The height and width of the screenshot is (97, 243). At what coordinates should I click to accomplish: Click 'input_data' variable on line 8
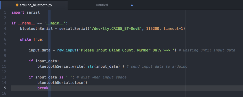point(40,50)
